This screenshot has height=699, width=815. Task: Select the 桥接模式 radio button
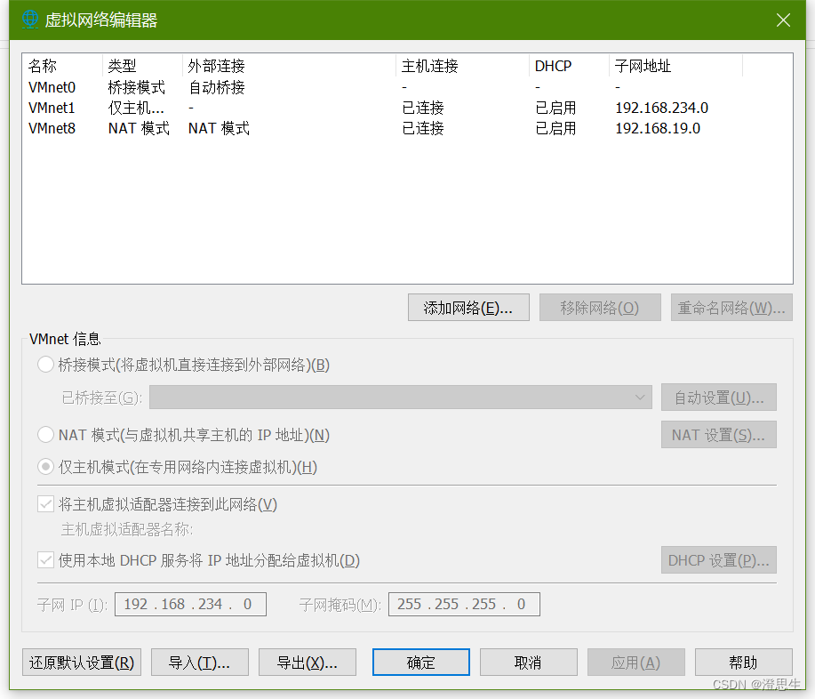point(45,365)
